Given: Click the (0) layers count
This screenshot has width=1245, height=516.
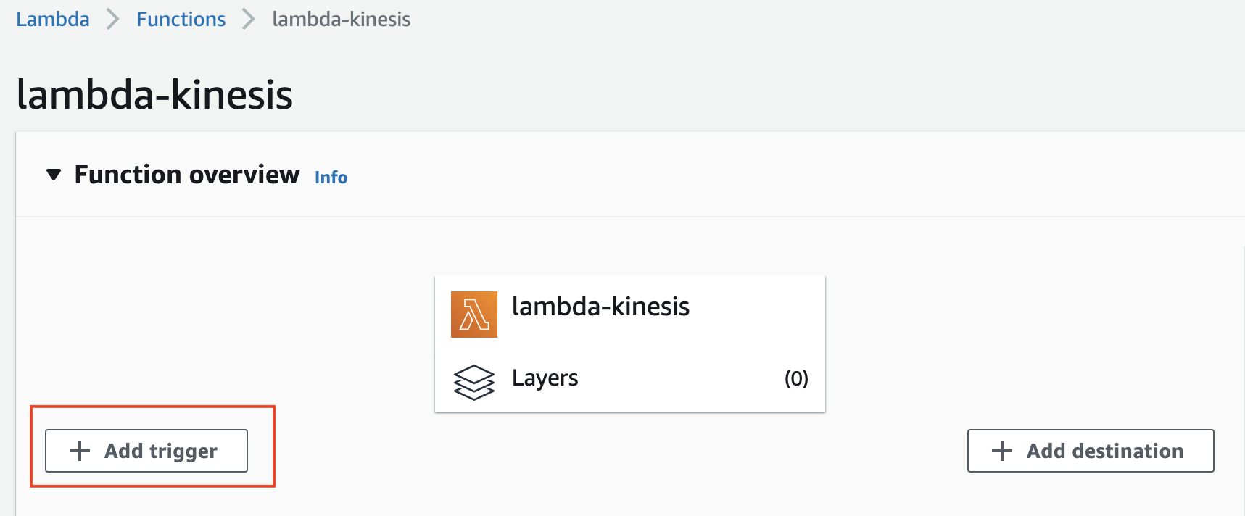Looking at the screenshot, I should click(796, 378).
